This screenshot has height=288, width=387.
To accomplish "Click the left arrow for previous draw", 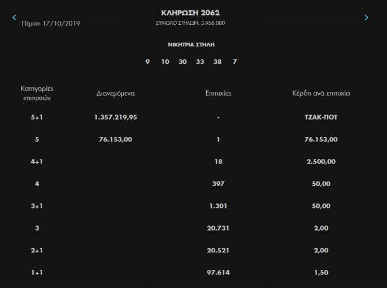I will tap(15, 17).
